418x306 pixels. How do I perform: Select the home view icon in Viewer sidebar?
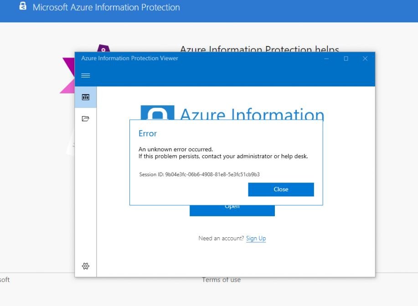(x=86, y=97)
